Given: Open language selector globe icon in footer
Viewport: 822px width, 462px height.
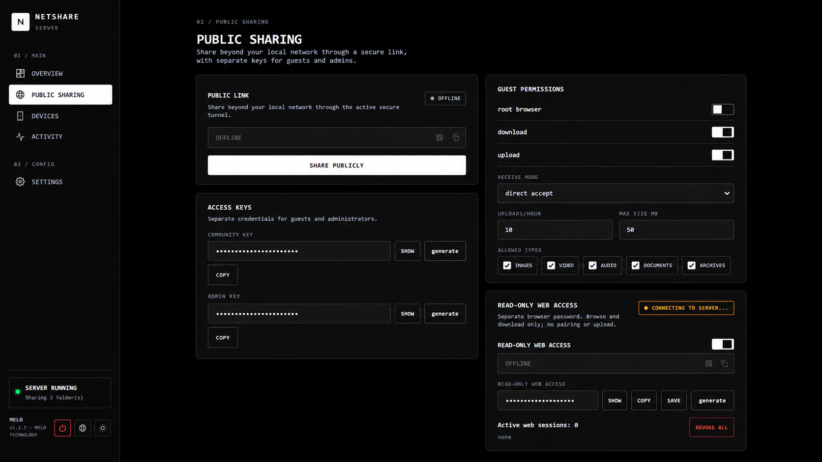Looking at the screenshot, I should (83, 428).
